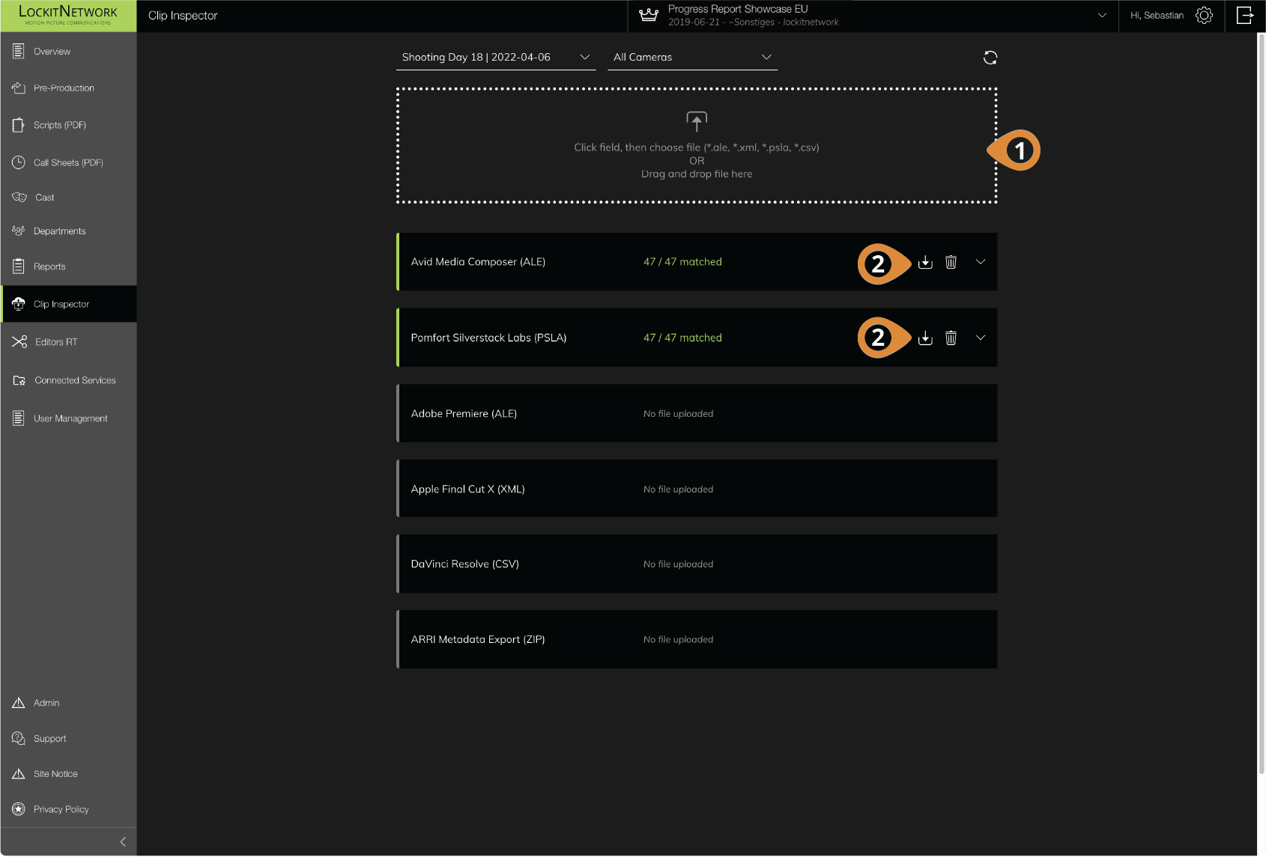Click the "Progress Report Showcase EU" project title
Screen dimensions: 1266x857
point(738,9)
